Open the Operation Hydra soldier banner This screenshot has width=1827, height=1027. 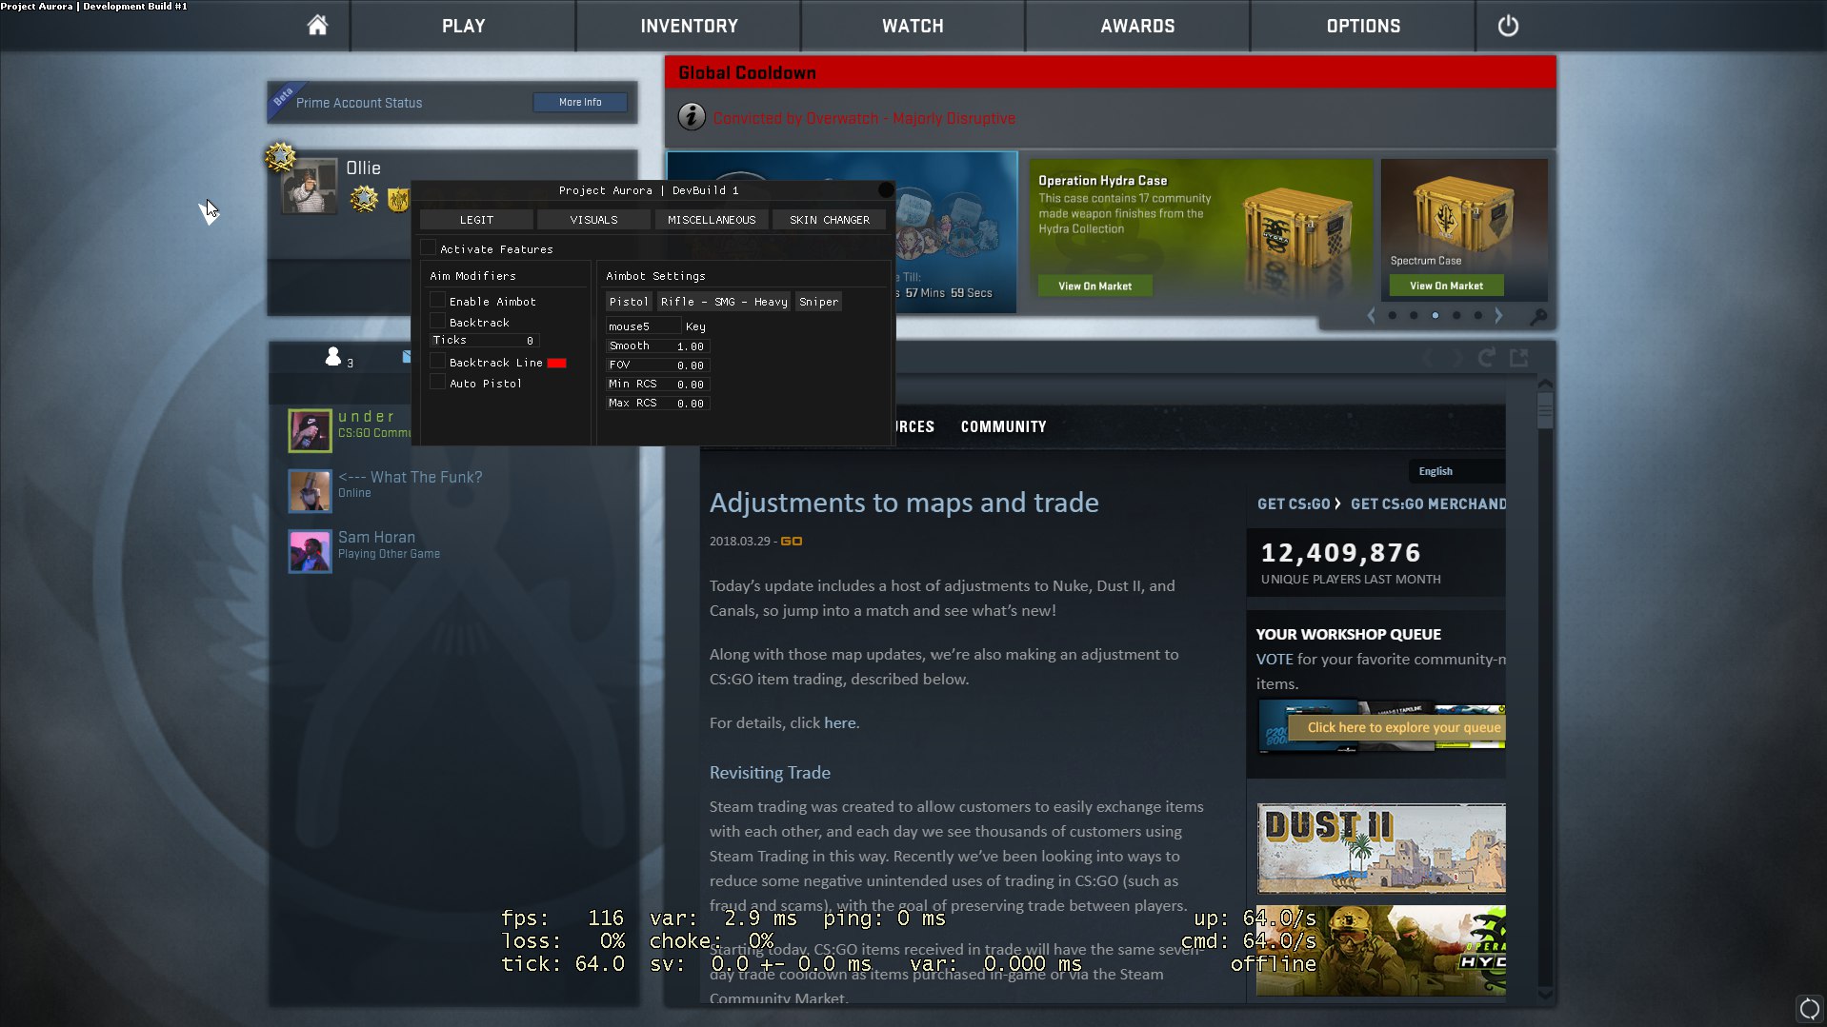coord(1381,951)
